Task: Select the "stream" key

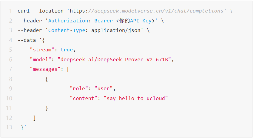Action: pyautogui.click(x=42, y=50)
